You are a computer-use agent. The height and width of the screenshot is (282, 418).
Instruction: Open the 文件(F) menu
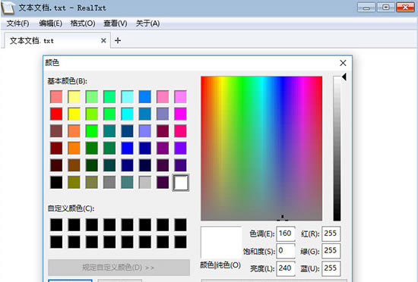(x=18, y=23)
